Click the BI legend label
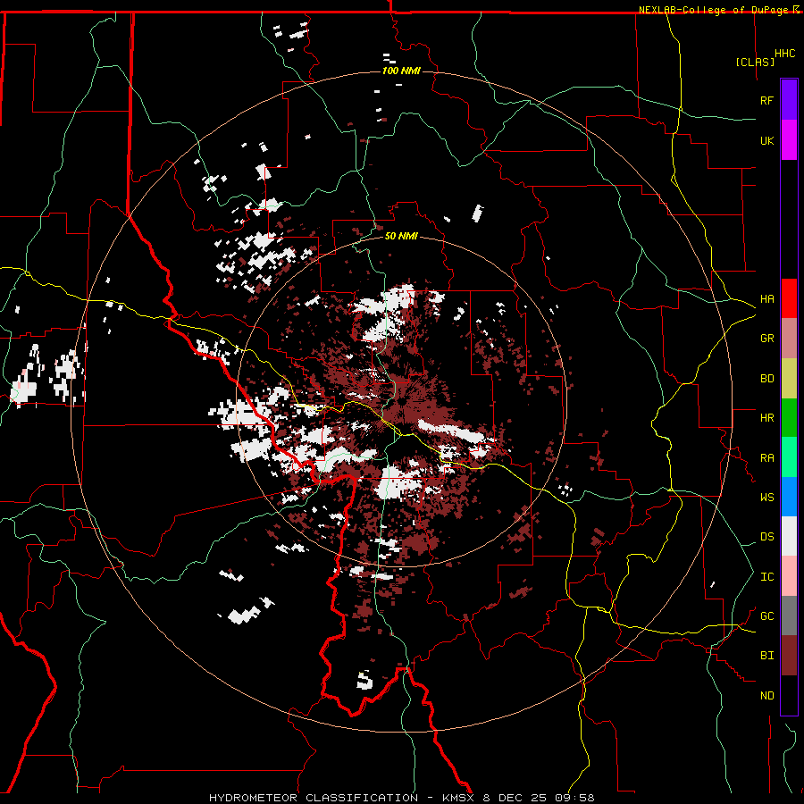The image size is (804, 804). (766, 656)
